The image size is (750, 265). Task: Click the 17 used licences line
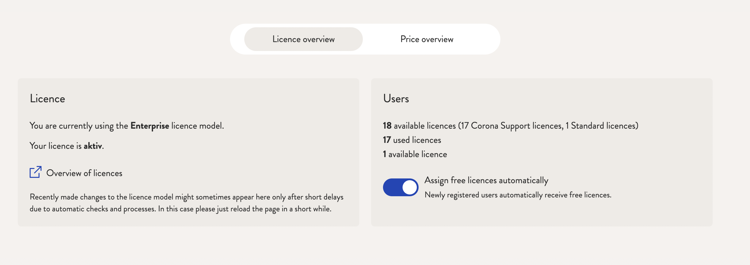click(412, 140)
